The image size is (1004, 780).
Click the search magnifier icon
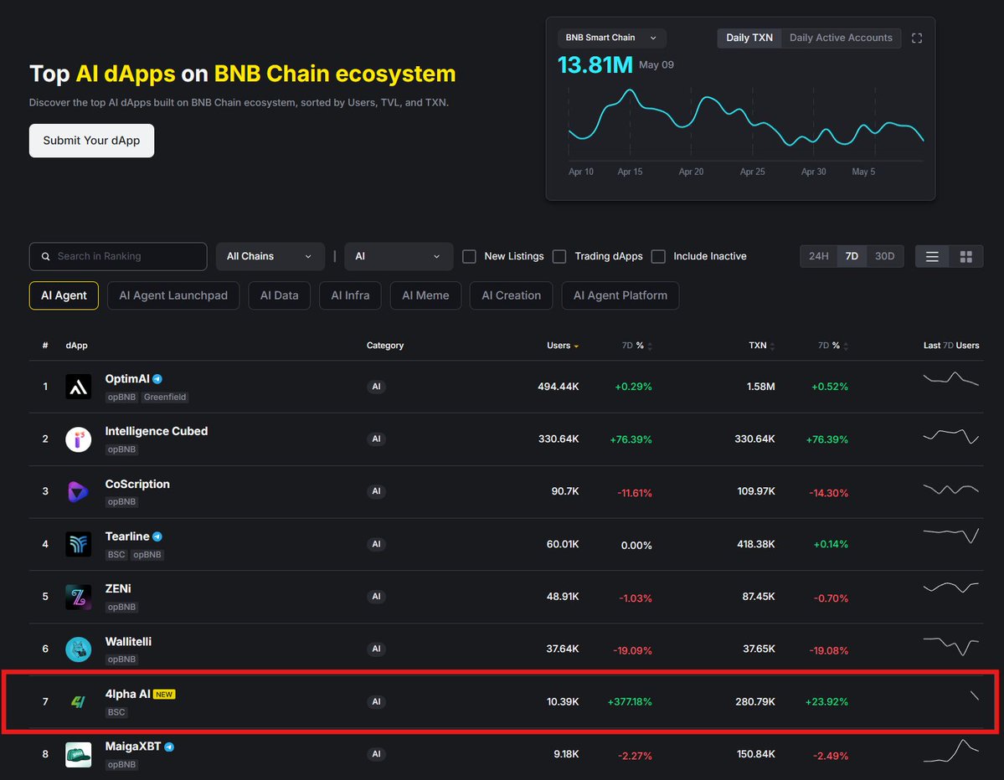[x=45, y=257]
